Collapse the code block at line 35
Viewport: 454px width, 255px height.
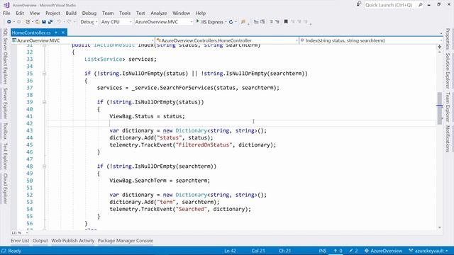point(44,74)
